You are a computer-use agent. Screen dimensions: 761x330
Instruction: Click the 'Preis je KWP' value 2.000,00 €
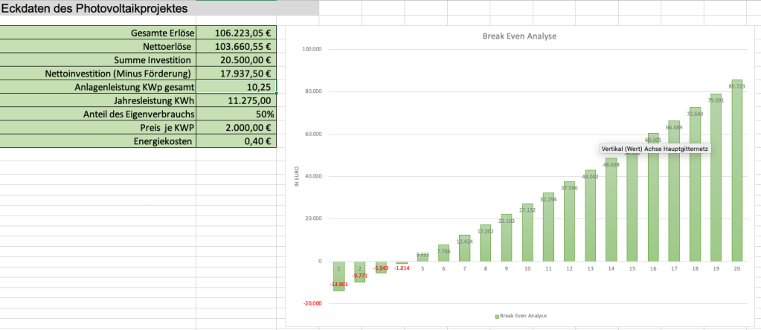click(237, 127)
